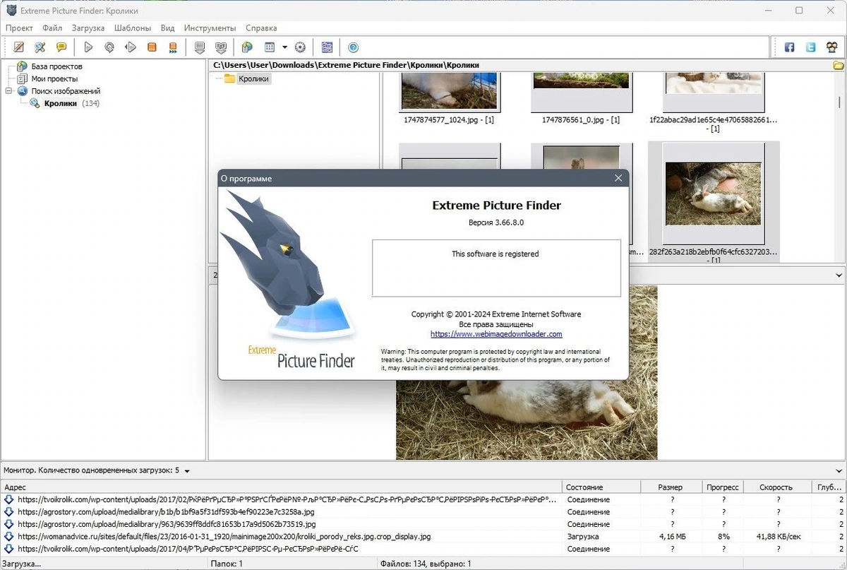Expand the preview panel chevron
This screenshot has width=847, height=570.
pyautogui.click(x=839, y=275)
